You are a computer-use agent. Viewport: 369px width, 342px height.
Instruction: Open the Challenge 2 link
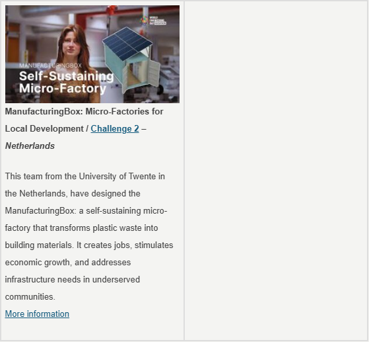pos(115,129)
